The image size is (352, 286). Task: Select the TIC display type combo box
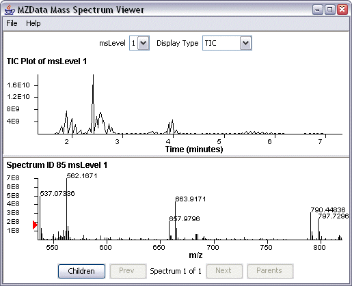[x=227, y=43]
